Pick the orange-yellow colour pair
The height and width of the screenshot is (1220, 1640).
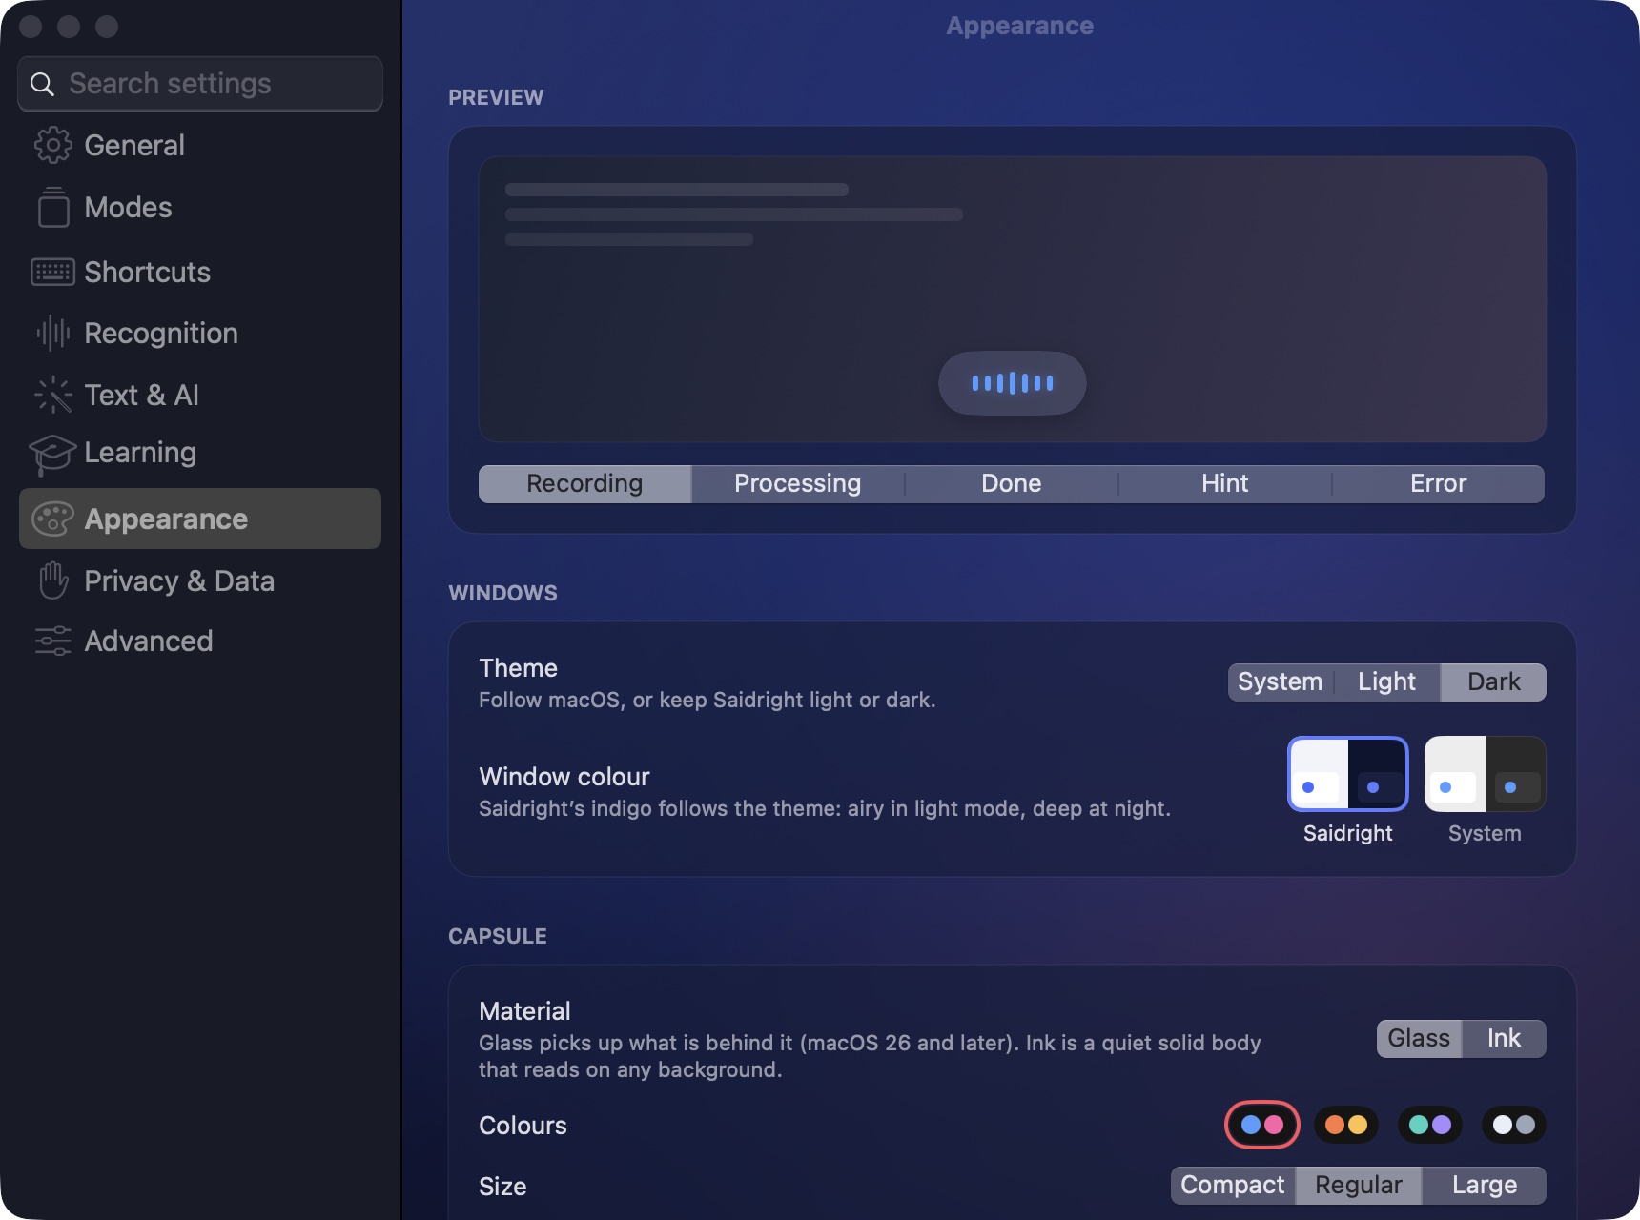point(1346,1125)
